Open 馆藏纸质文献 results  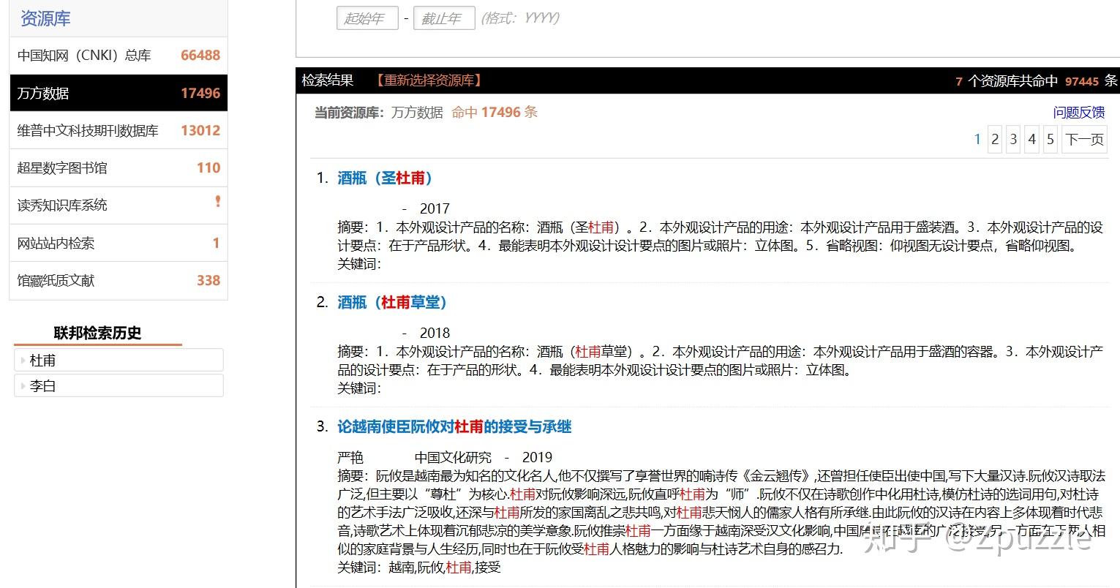tap(119, 280)
